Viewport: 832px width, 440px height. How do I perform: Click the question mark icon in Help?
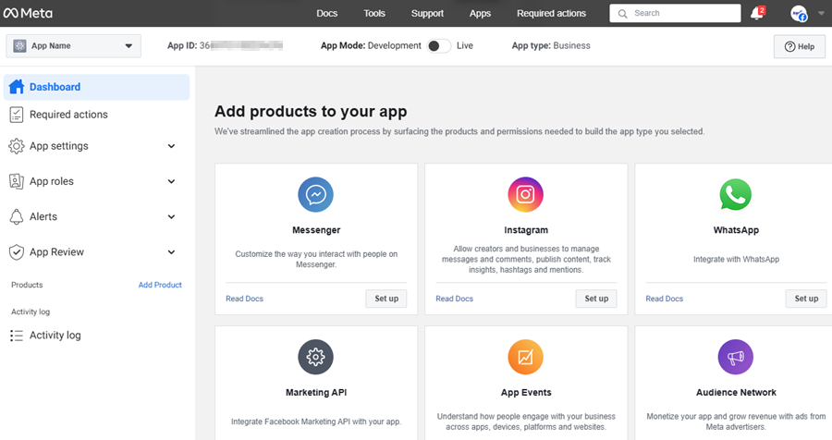[x=789, y=47]
